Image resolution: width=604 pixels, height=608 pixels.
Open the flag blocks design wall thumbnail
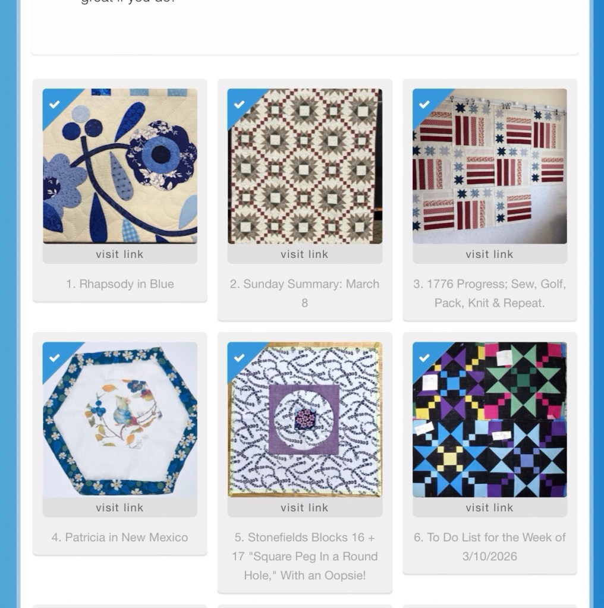(x=490, y=166)
